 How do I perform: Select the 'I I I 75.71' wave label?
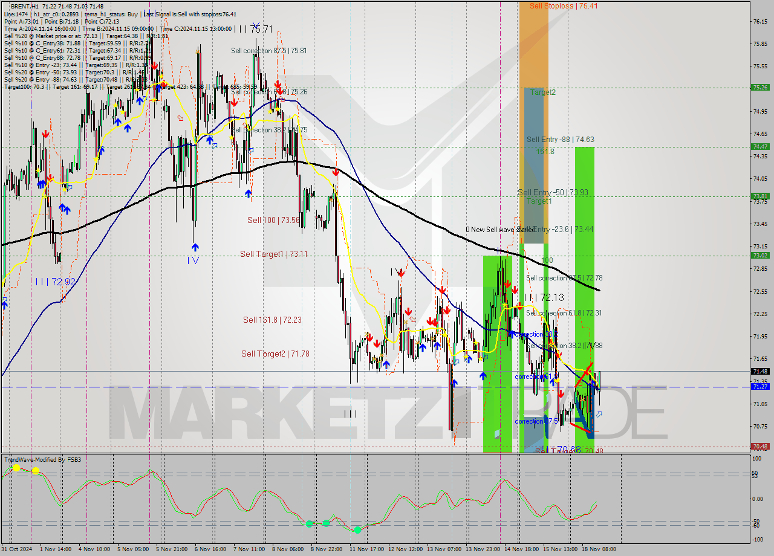tap(253, 29)
